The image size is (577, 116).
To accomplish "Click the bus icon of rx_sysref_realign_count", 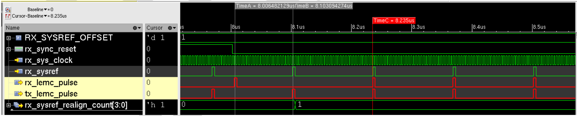I will [x=18, y=105].
